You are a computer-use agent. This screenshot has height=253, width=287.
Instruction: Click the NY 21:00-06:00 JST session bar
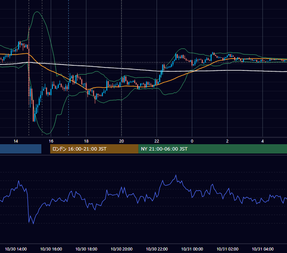(212, 149)
